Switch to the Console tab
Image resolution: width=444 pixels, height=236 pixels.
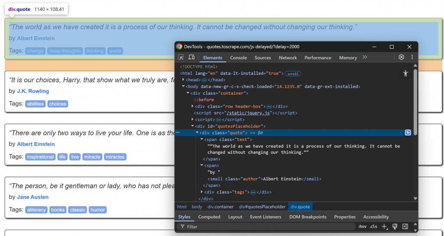[238, 57]
